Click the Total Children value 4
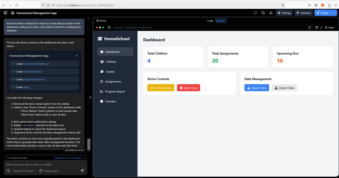Screen dimensions: 339x178 (149, 61)
